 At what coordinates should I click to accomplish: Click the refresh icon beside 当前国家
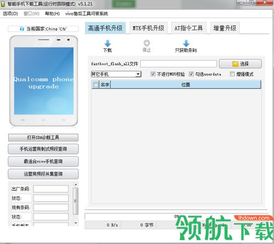coord(22,29)
